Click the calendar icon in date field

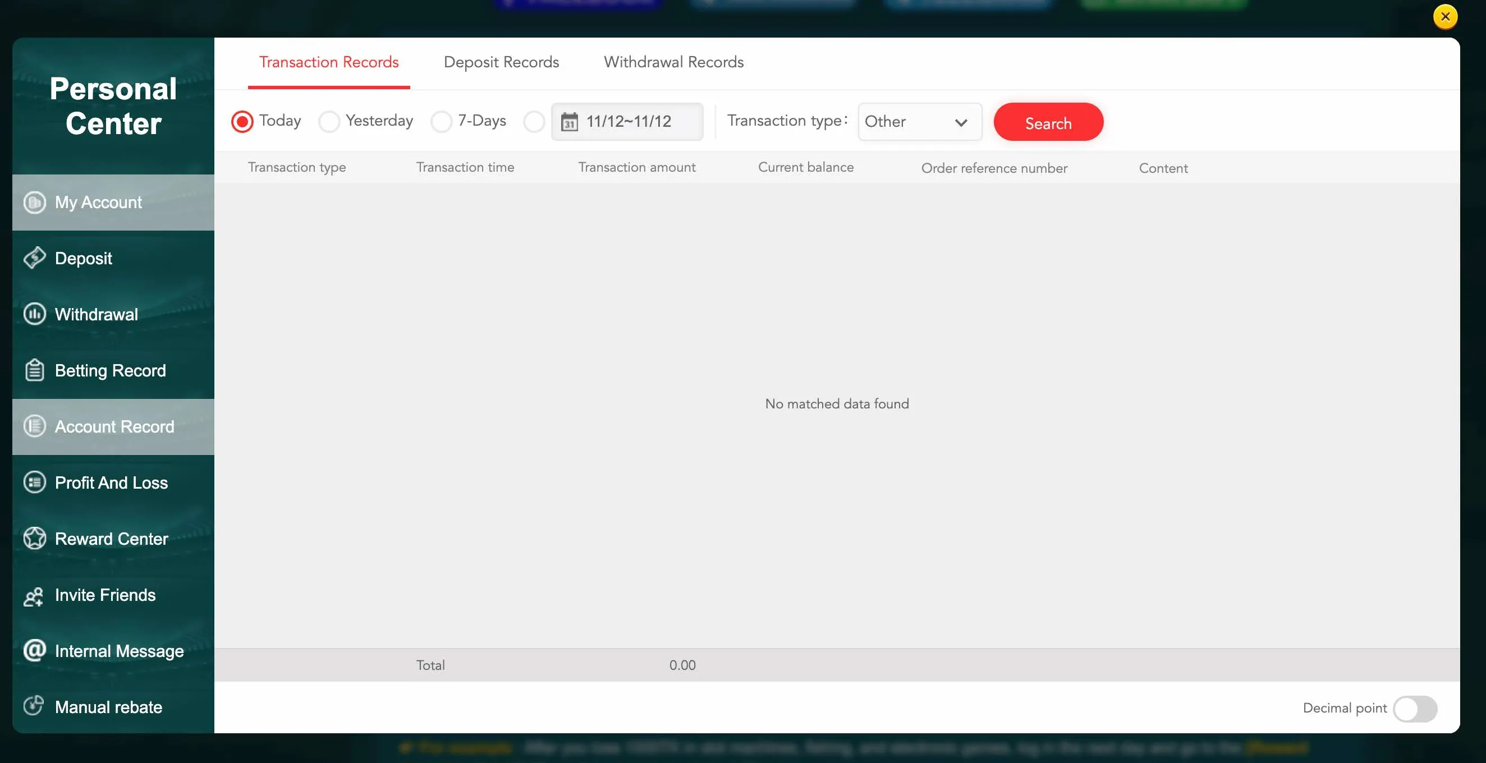point(570,122)
